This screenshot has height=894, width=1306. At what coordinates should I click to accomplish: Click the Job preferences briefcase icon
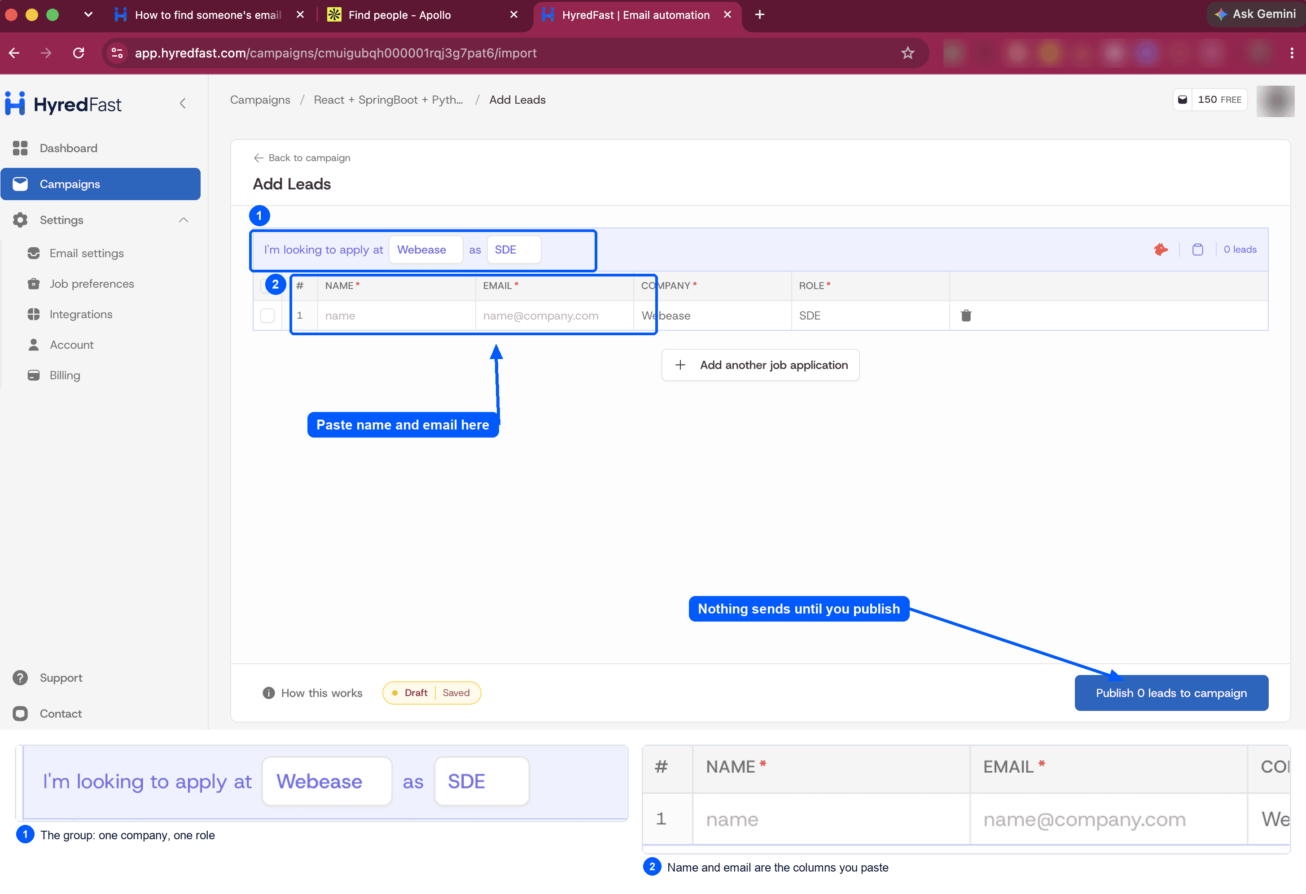point(34,284)
